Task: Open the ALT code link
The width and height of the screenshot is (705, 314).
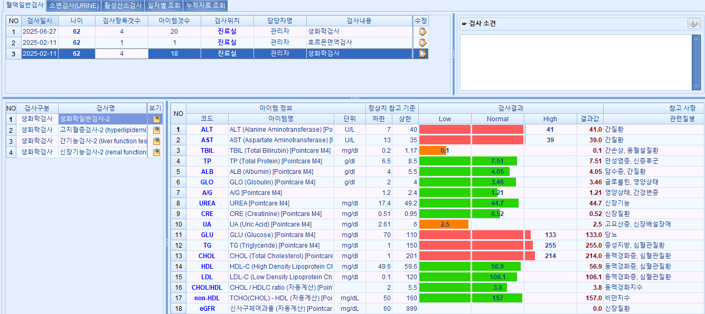Action: tap(206, 129)
